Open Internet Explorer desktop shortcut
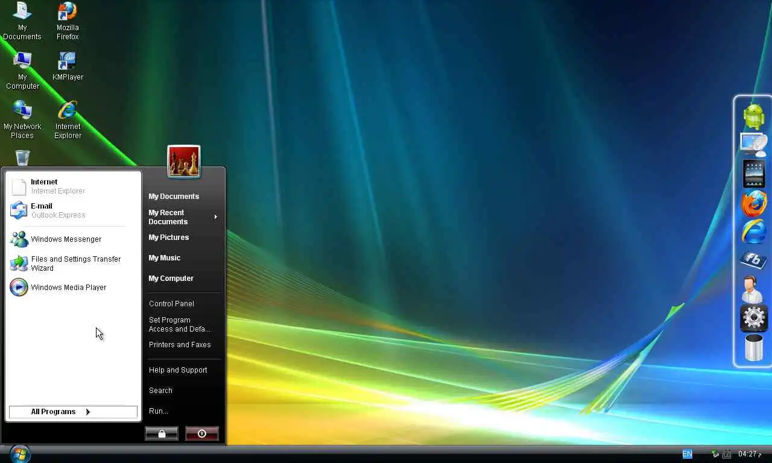 point(68,120)
